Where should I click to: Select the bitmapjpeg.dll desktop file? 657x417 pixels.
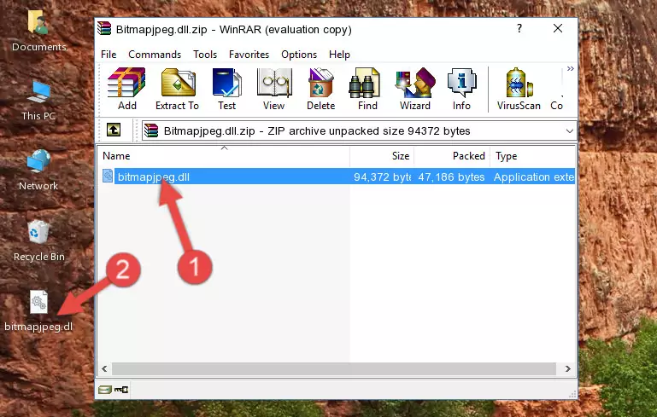point(38,311)
